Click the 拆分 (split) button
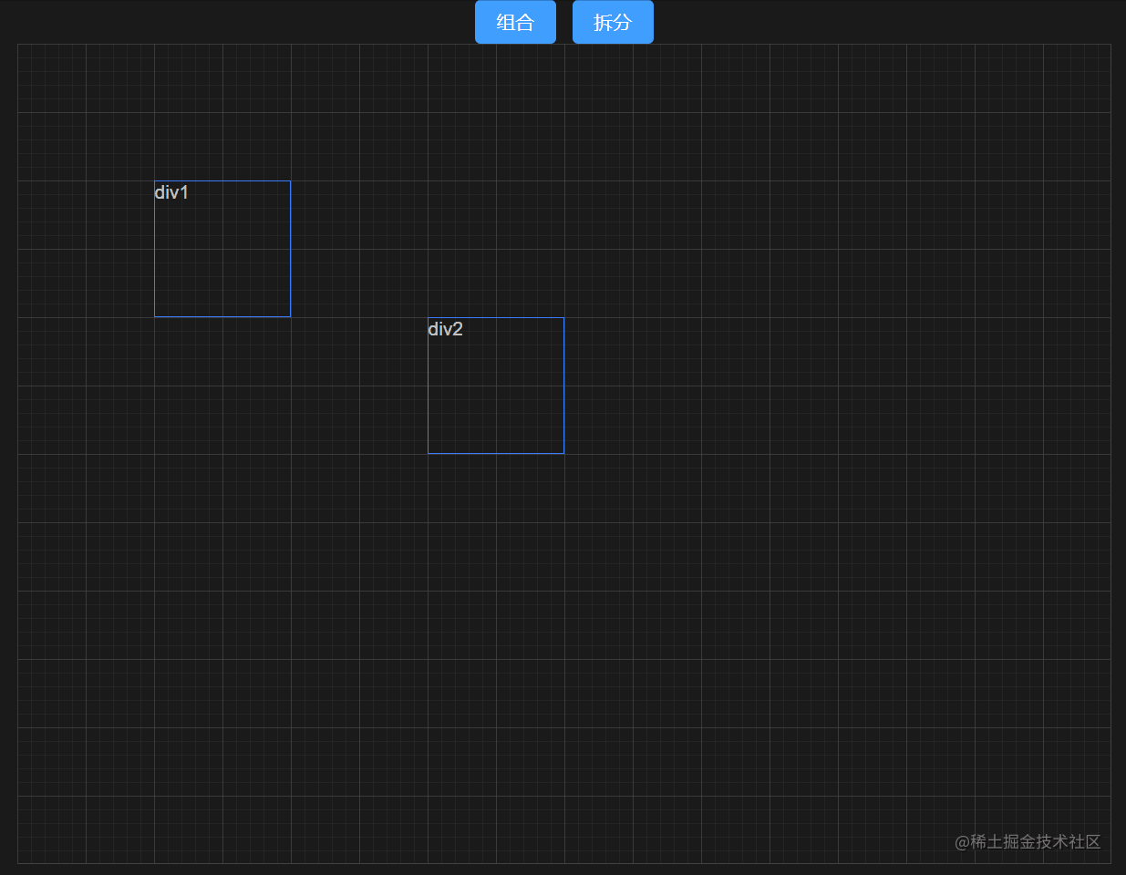The image size is (1126, 875). pos(613,22)
